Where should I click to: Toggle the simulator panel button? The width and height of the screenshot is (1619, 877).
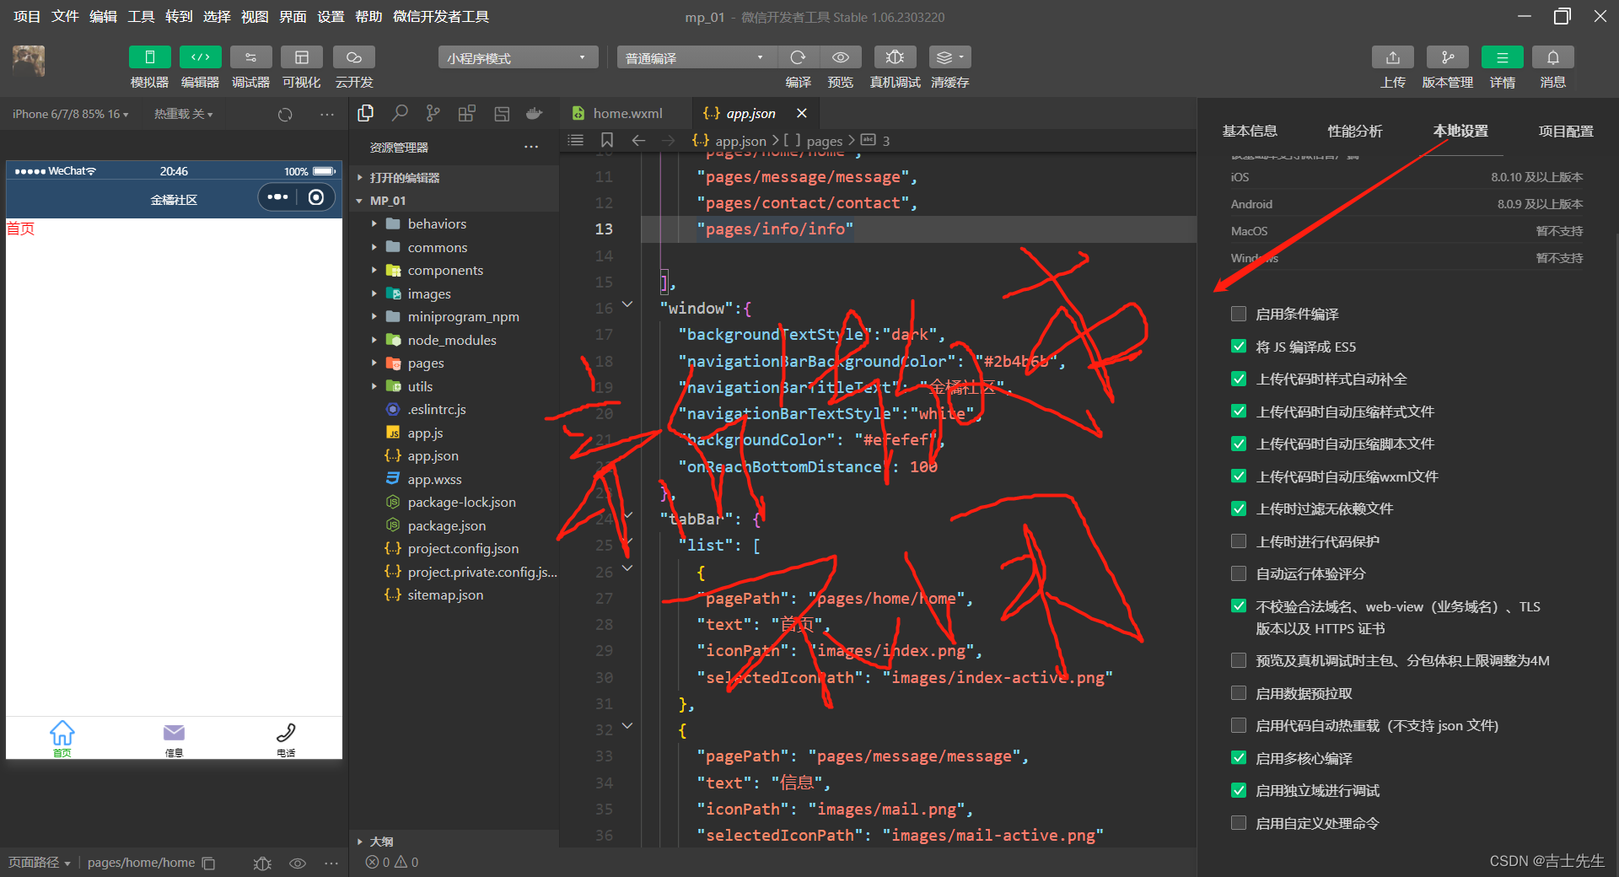point(149,57)
